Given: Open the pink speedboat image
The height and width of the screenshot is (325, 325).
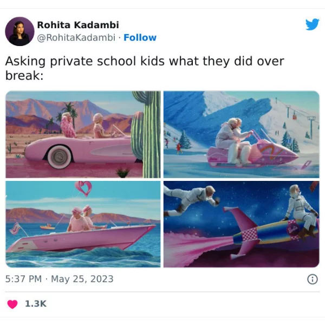Looking at the screenshot, I should 83,224.
